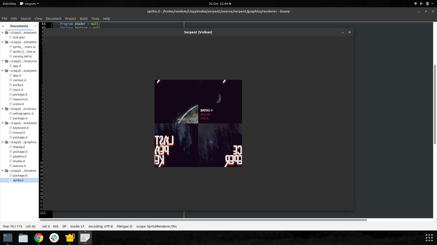The width and height of the screenshot is (437, 245).
Task: Open the Search menu
Action: click(x=26, y=19)
